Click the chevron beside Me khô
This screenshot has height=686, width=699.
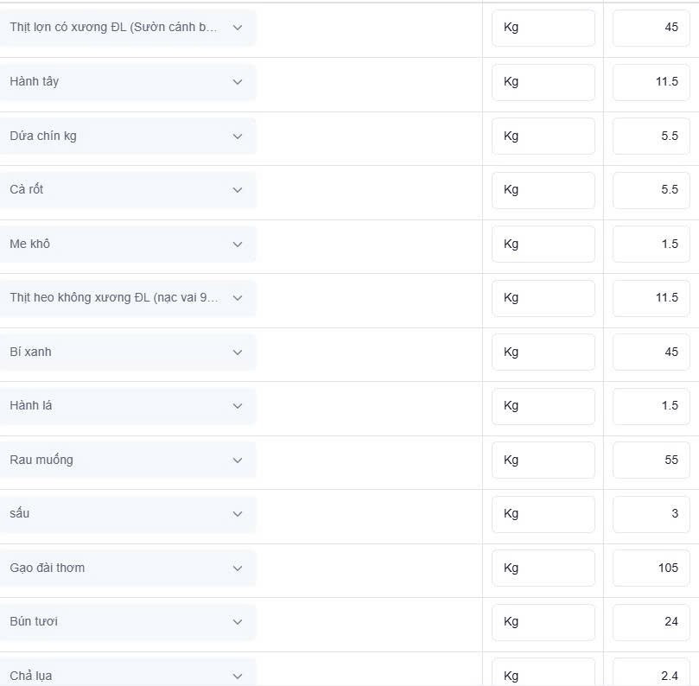[x=238, y=245]
